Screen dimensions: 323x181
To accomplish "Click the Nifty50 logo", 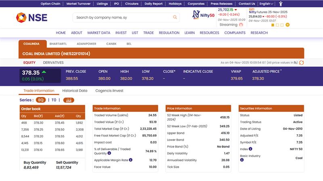I will (x=203, y=15).
